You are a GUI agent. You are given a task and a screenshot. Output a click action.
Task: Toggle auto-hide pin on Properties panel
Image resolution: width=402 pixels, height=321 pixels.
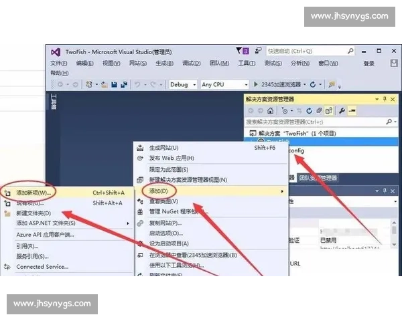(385, 191)
